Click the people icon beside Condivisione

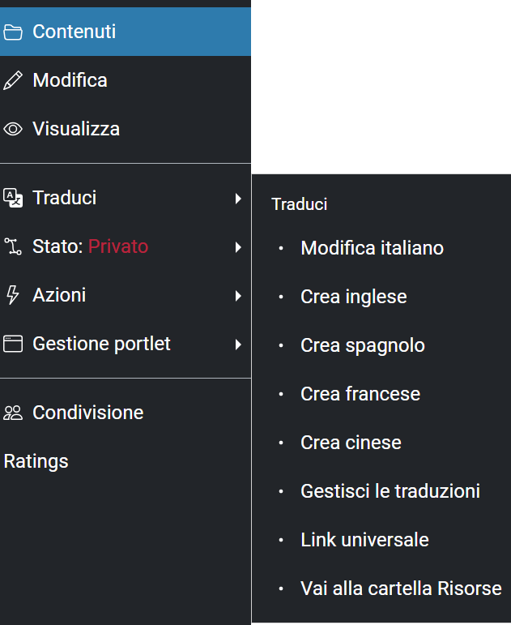click(x=13, y=413)
